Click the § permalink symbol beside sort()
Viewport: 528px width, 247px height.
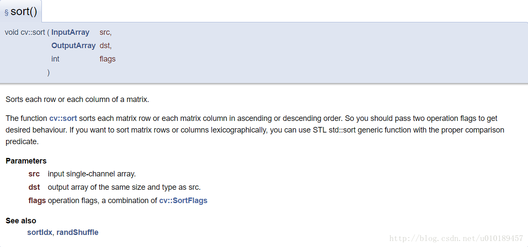click(6, 12)
